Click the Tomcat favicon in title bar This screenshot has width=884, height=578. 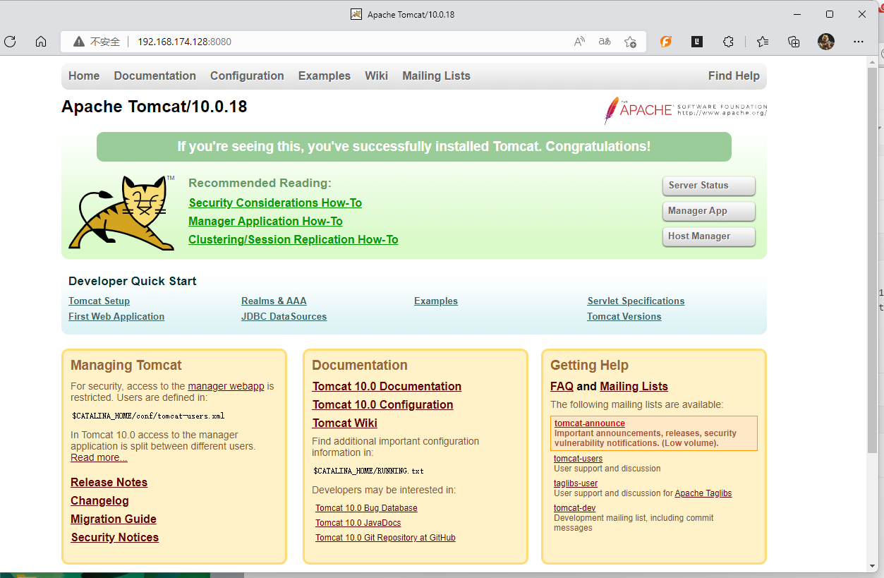[x=356, y=14]
